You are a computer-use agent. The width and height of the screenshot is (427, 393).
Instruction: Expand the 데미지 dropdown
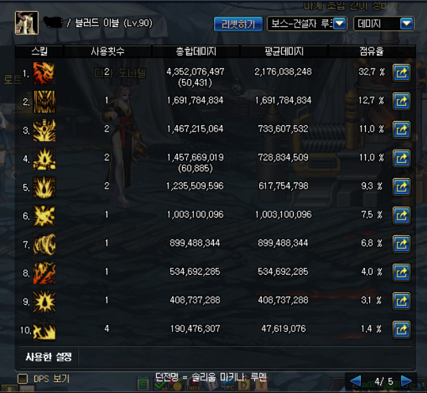[384, 23]
